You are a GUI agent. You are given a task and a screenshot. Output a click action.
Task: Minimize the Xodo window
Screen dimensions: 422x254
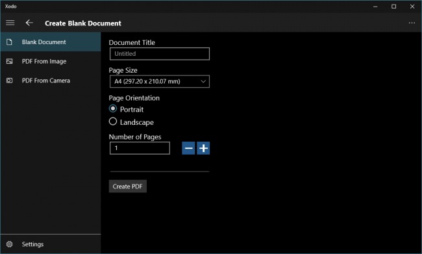tap(375, 6)
